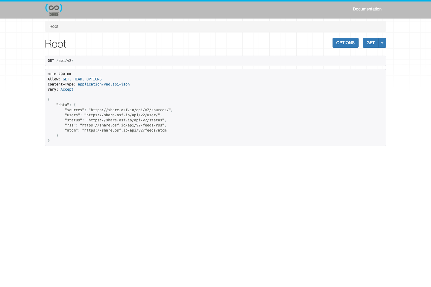
Task: Click the Root page heading
Action: coord(55,44)
